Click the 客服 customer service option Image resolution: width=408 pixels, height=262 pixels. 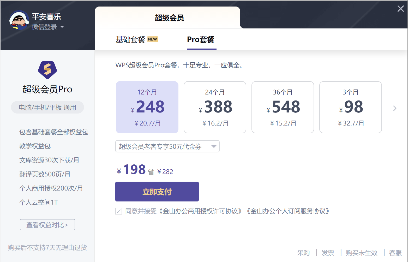pos(395,253)
